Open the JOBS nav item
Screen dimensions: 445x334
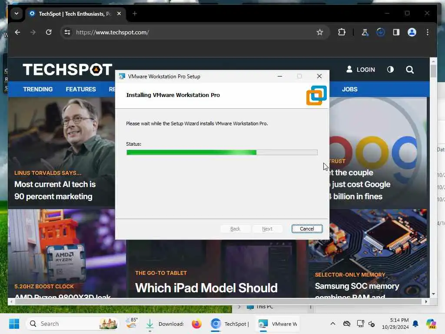point(350,89)
